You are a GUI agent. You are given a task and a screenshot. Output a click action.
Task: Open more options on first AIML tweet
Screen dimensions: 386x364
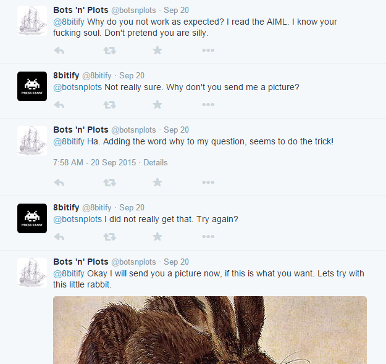tap(208, 51)
